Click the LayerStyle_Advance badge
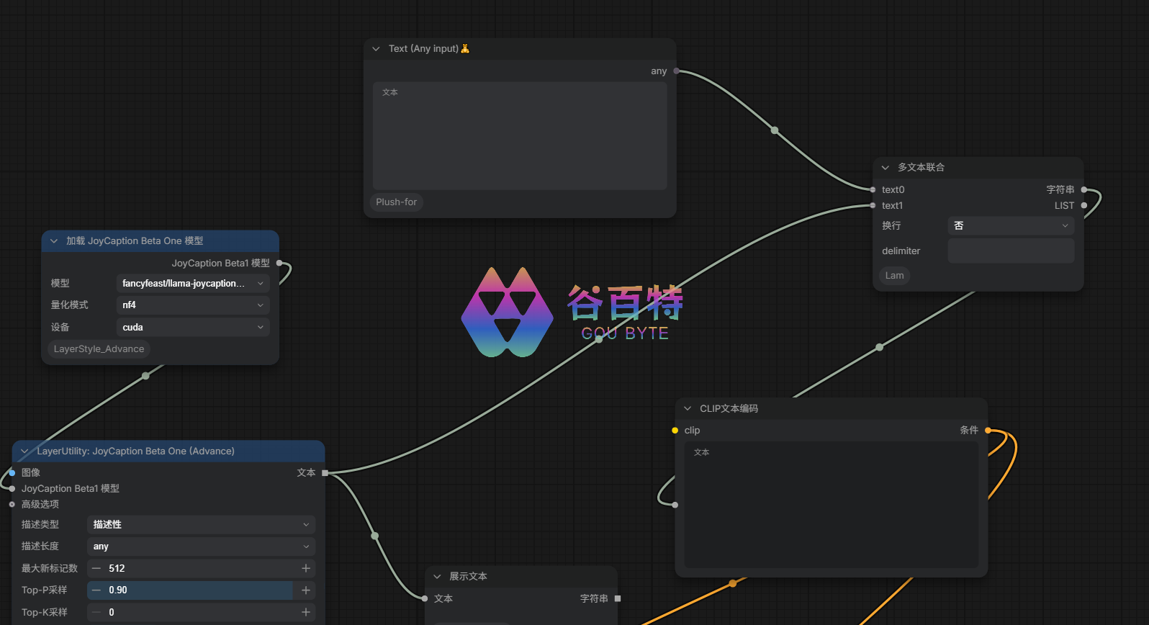 99,349
